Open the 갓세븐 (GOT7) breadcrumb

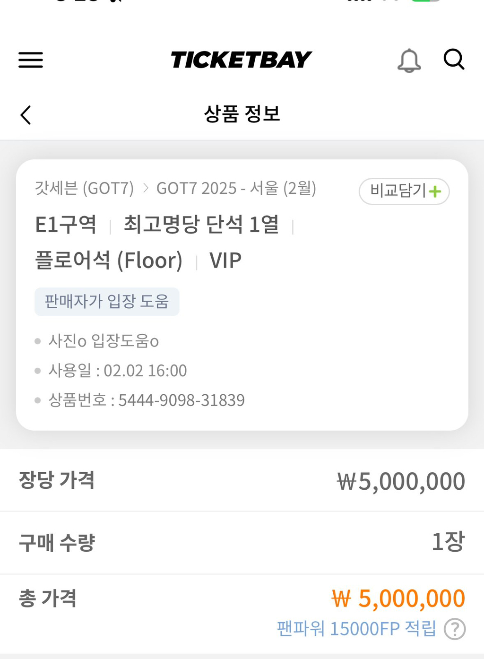pos(84,188)
